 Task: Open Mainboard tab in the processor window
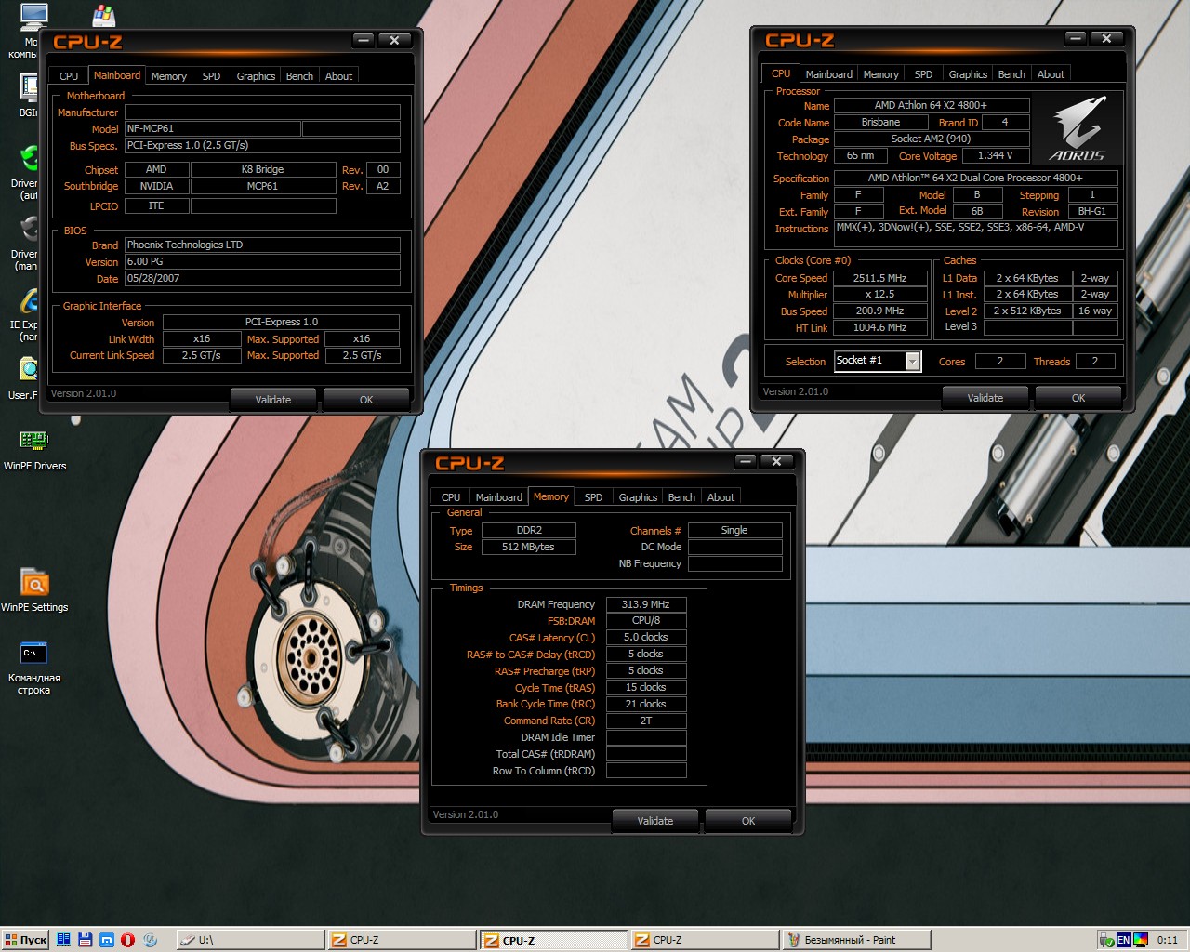pyautogui.click(x=828, y=74)
